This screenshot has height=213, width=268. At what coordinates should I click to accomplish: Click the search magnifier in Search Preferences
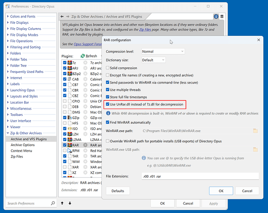coord(53,203)
